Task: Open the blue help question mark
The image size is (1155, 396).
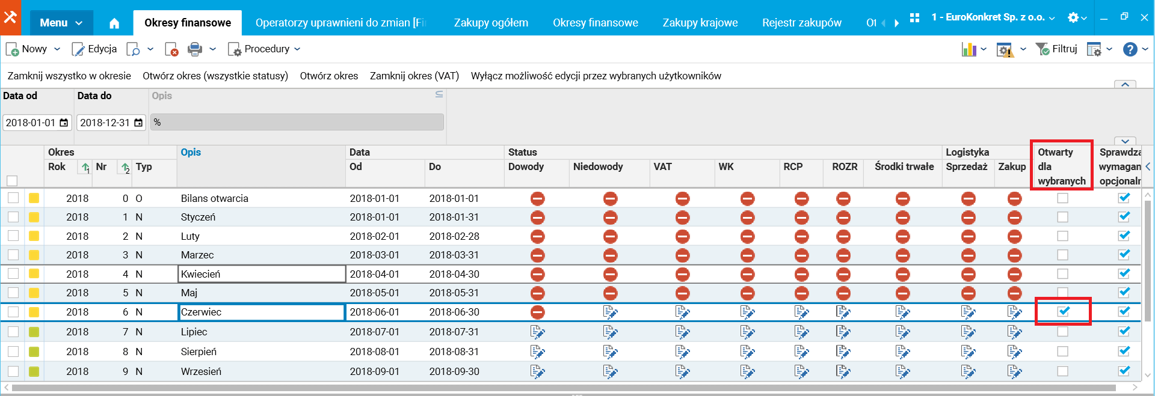Action: click(1130, 49)
